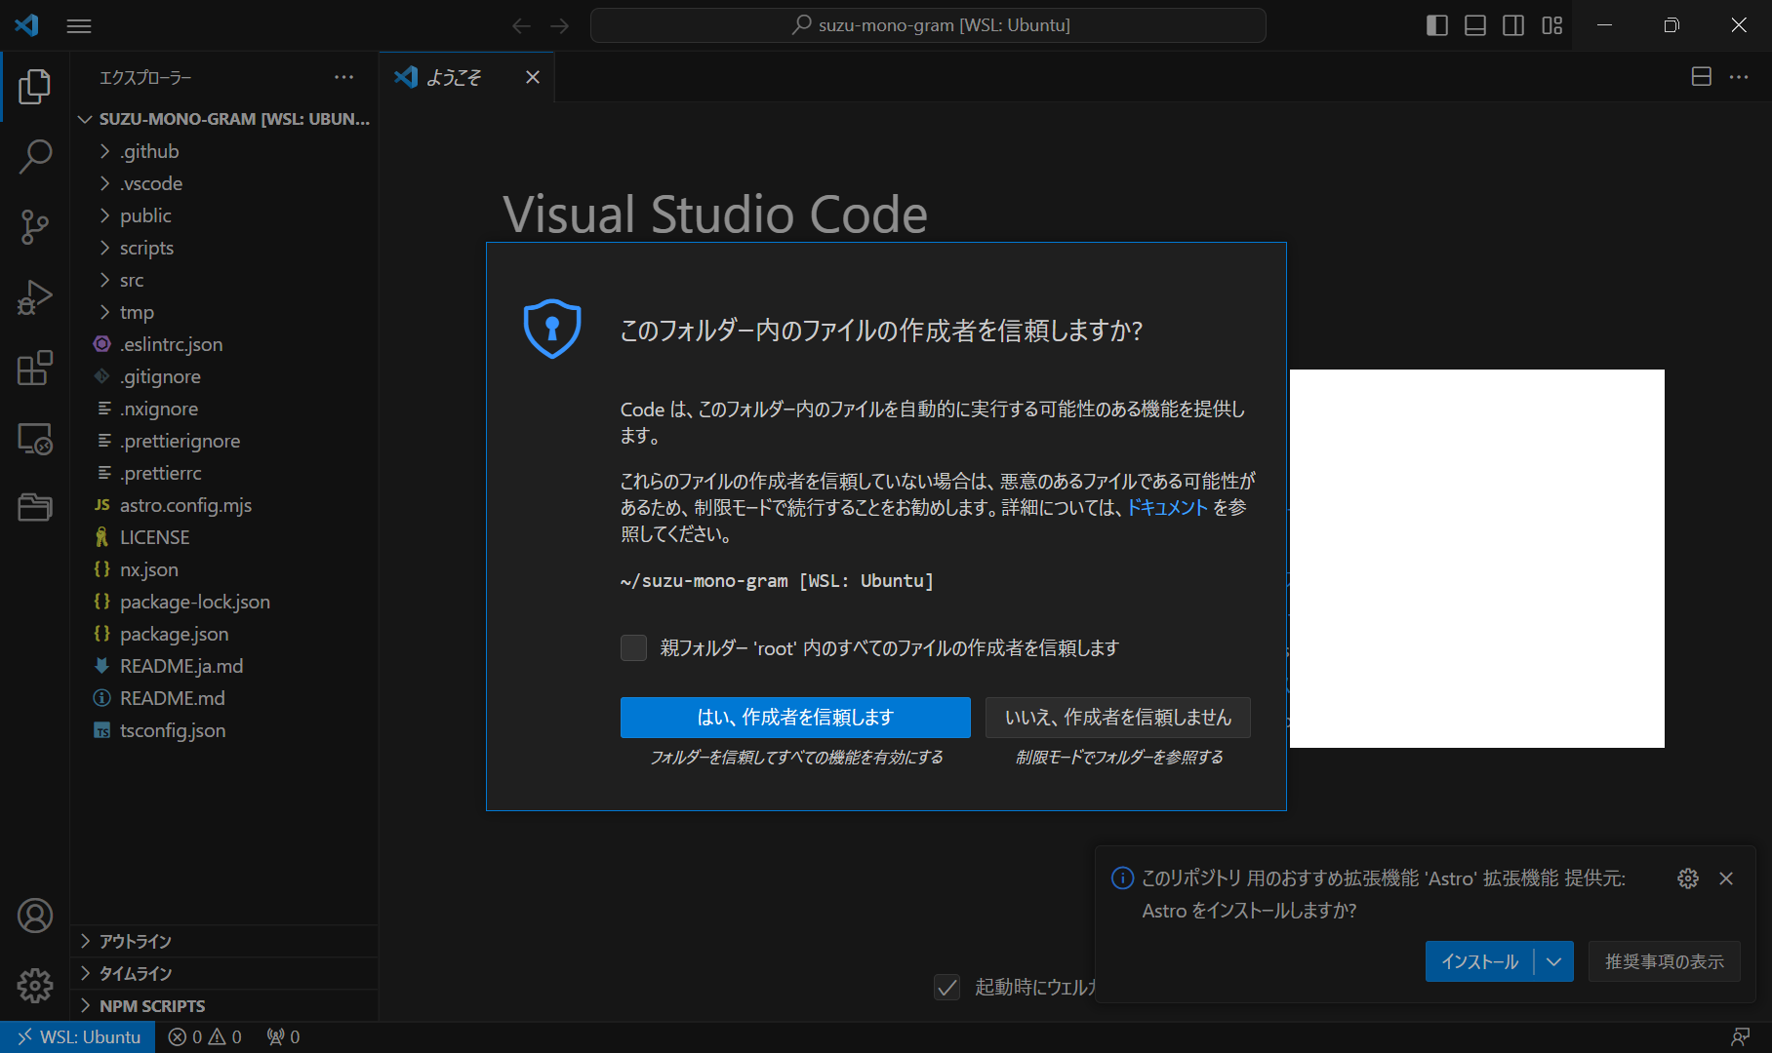Open the Run and Debug panel

tap(35, 296)
